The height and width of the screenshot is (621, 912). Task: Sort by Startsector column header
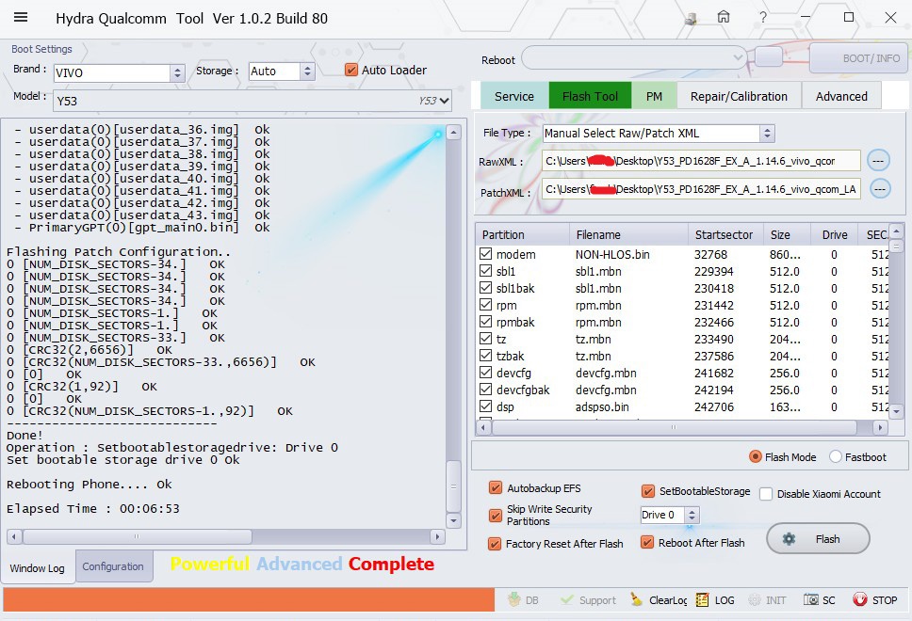tap(725, 234)
